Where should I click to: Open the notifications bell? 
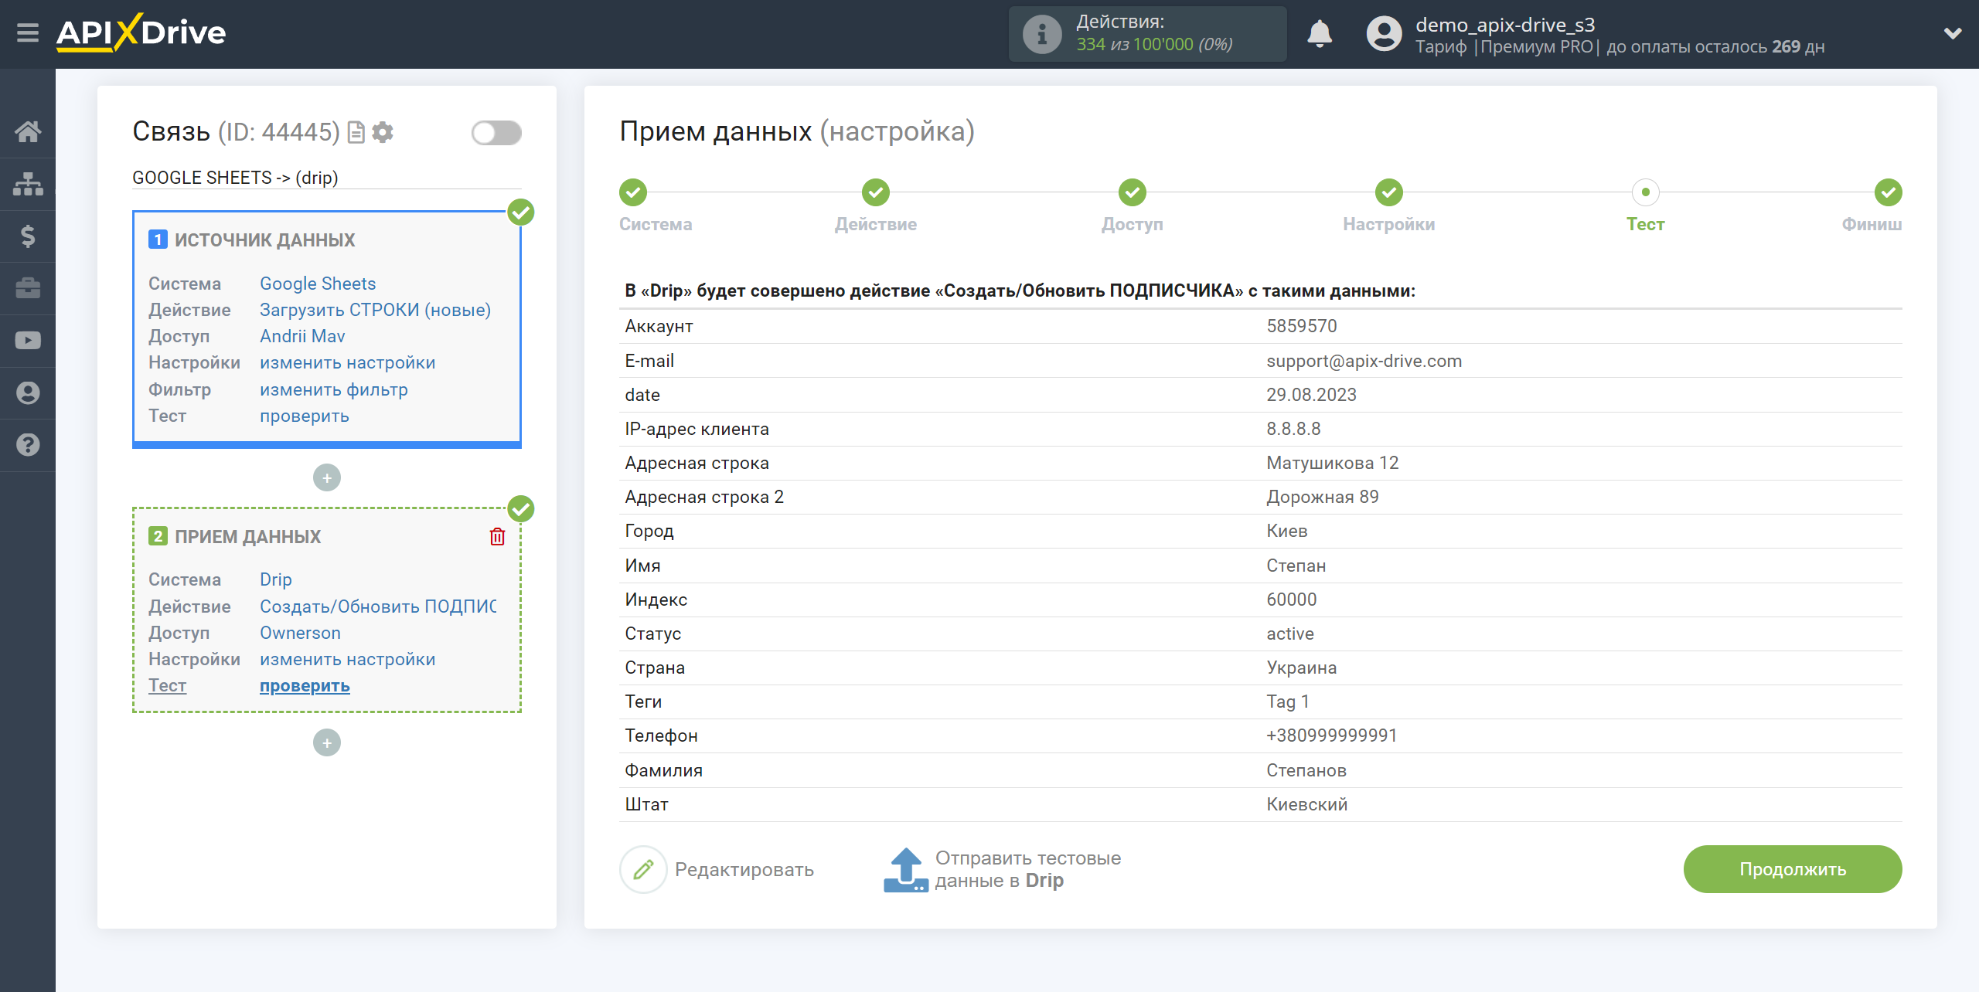tap(1320, 34)
